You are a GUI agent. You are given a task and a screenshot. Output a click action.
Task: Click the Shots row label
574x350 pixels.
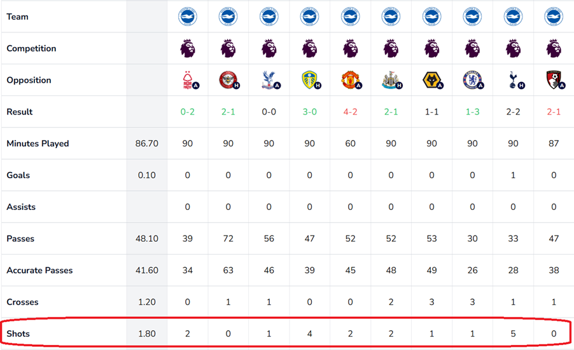click(18, 333)
